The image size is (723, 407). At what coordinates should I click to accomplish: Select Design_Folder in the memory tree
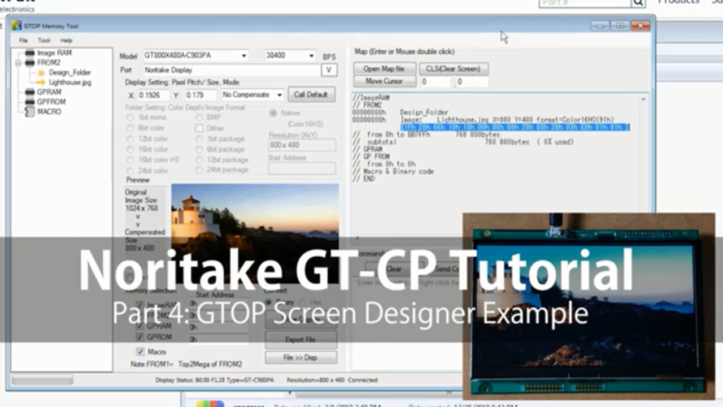tap(69, 73)
